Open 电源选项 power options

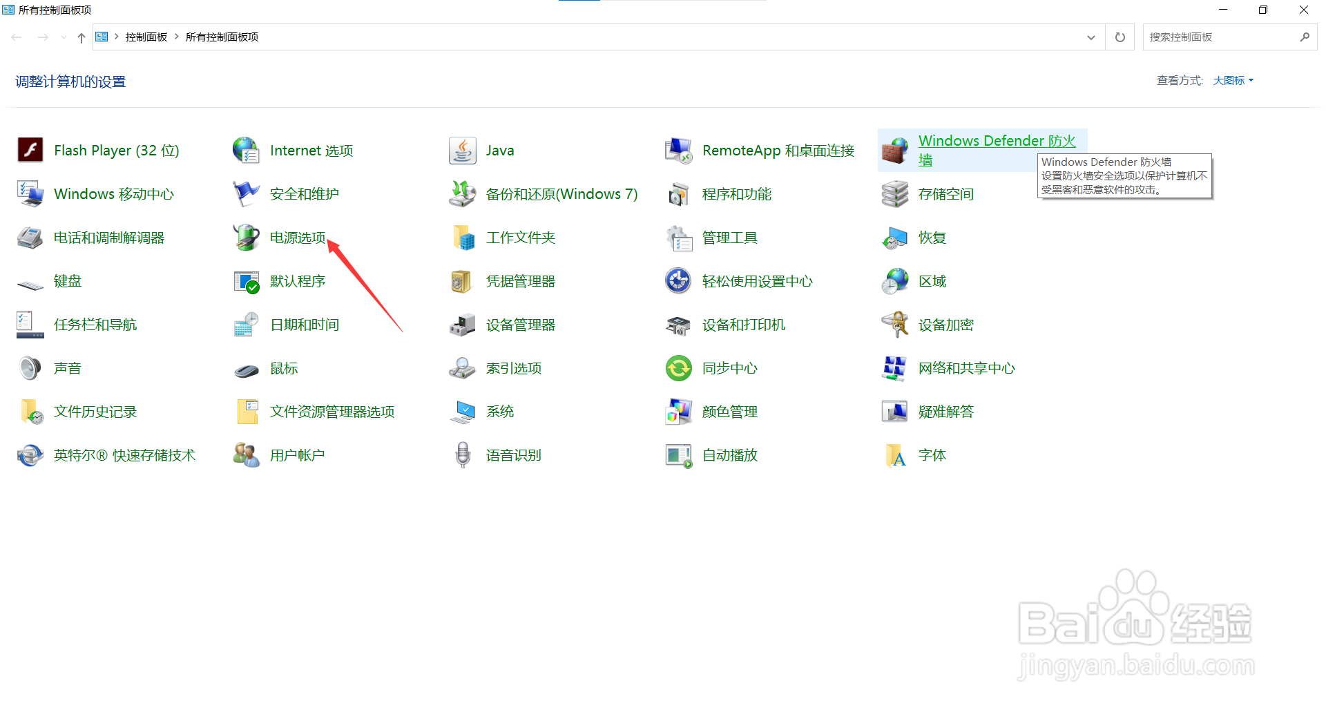pyautogui.click(x=298, y=237)
